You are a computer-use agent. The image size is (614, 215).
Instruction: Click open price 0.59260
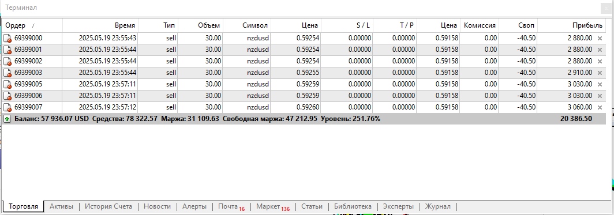coord(308,107)
